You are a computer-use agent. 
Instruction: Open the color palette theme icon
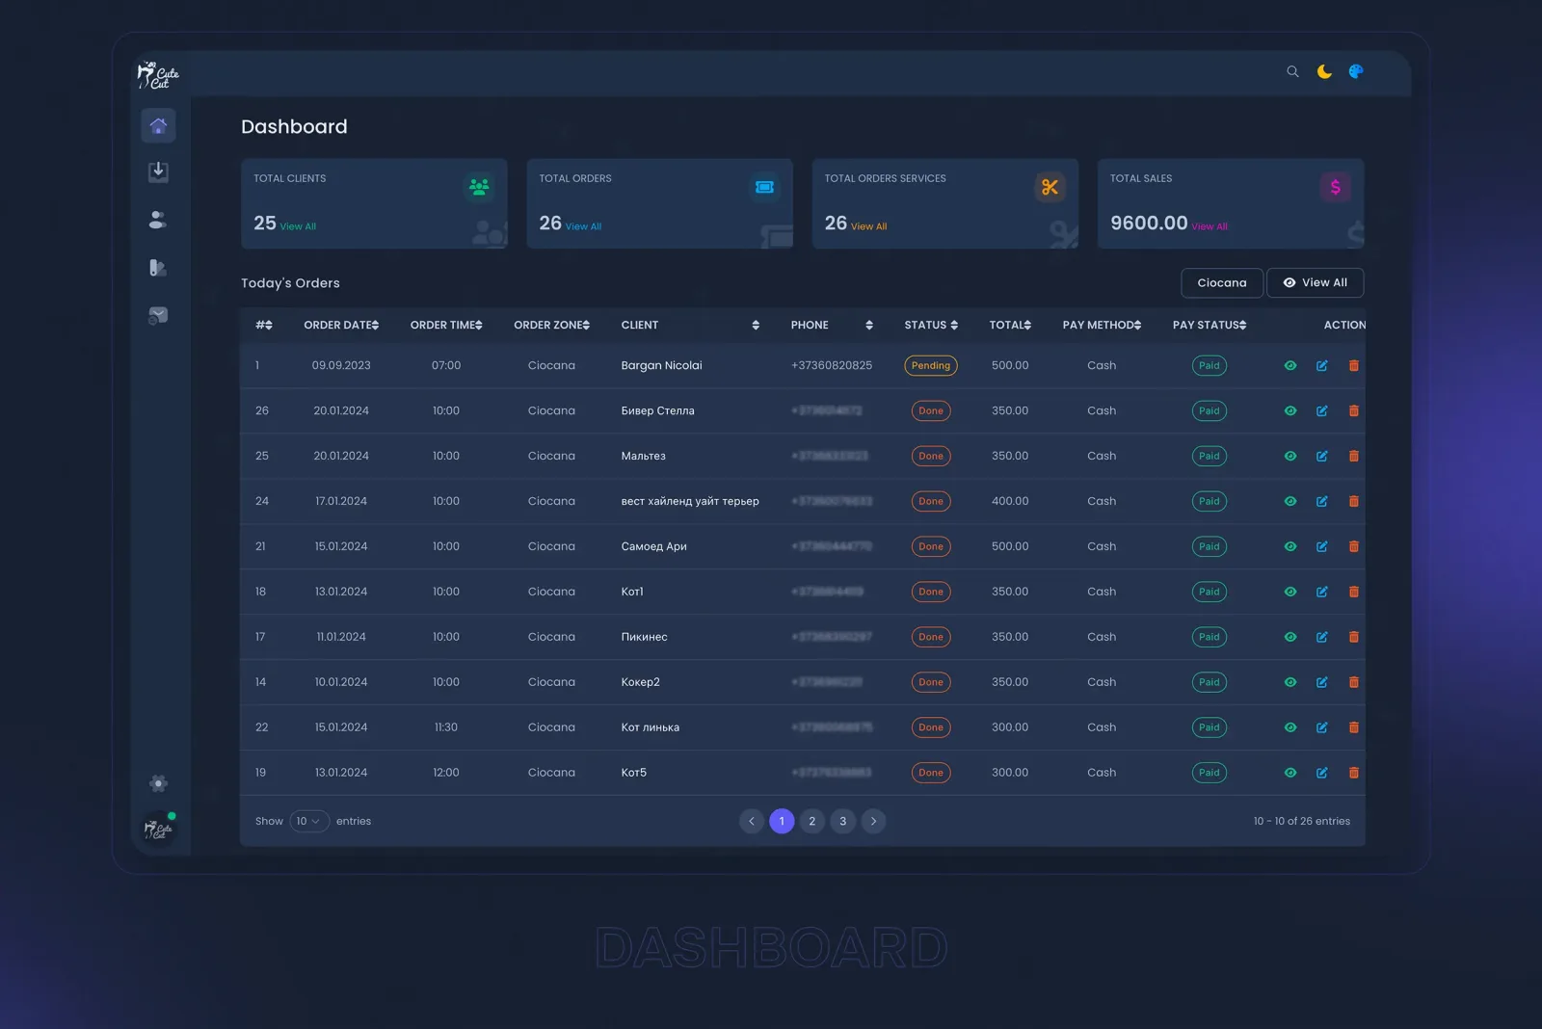(x=1356, y=71)
